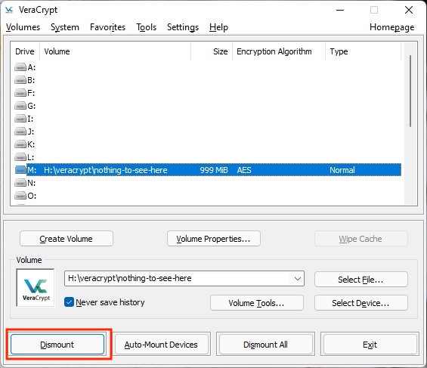Click the drive L: icon
The image size is (427, 368).
click(x=20, y=157)
